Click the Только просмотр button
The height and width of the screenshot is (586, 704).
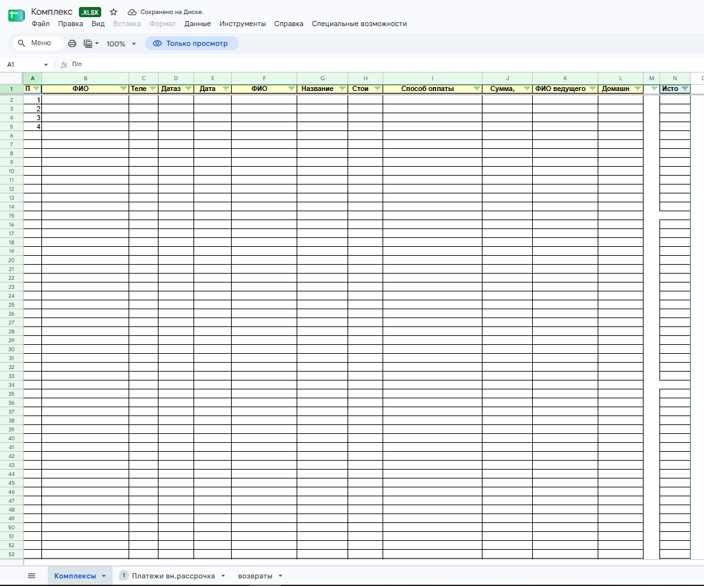coord(192,43)
